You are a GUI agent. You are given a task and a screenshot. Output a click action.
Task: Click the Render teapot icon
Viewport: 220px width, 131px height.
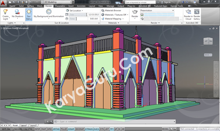135,12
